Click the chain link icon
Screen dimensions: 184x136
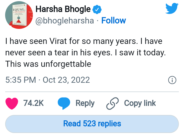tap(113, 103)
